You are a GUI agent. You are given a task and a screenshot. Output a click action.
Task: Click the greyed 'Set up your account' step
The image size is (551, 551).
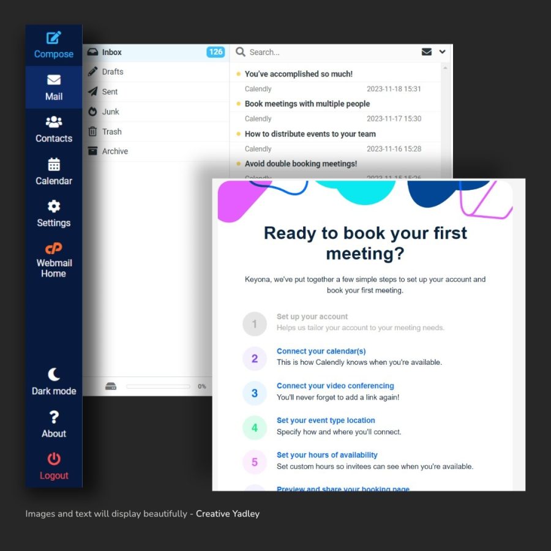pyautogui.click(x=312, y=317)
